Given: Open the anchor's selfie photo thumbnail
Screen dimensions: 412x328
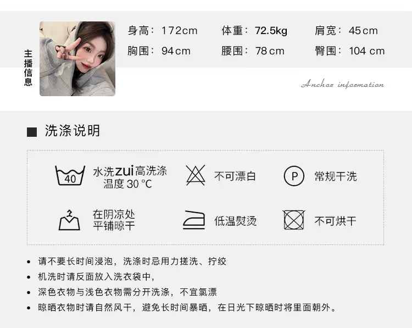Looking at the screenshot, I should pos(77,59).
